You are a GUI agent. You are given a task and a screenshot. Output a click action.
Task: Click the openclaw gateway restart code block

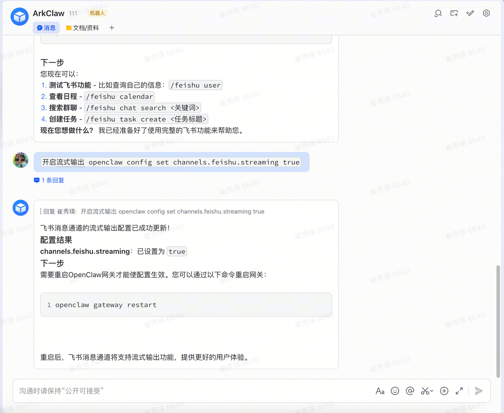pyautogui.click(x=186, y=305)
